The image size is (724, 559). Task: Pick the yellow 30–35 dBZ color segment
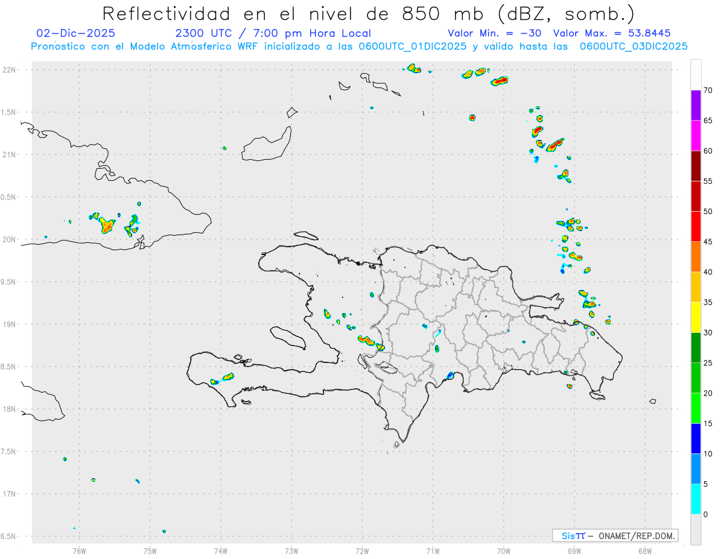tap(696, 317)
